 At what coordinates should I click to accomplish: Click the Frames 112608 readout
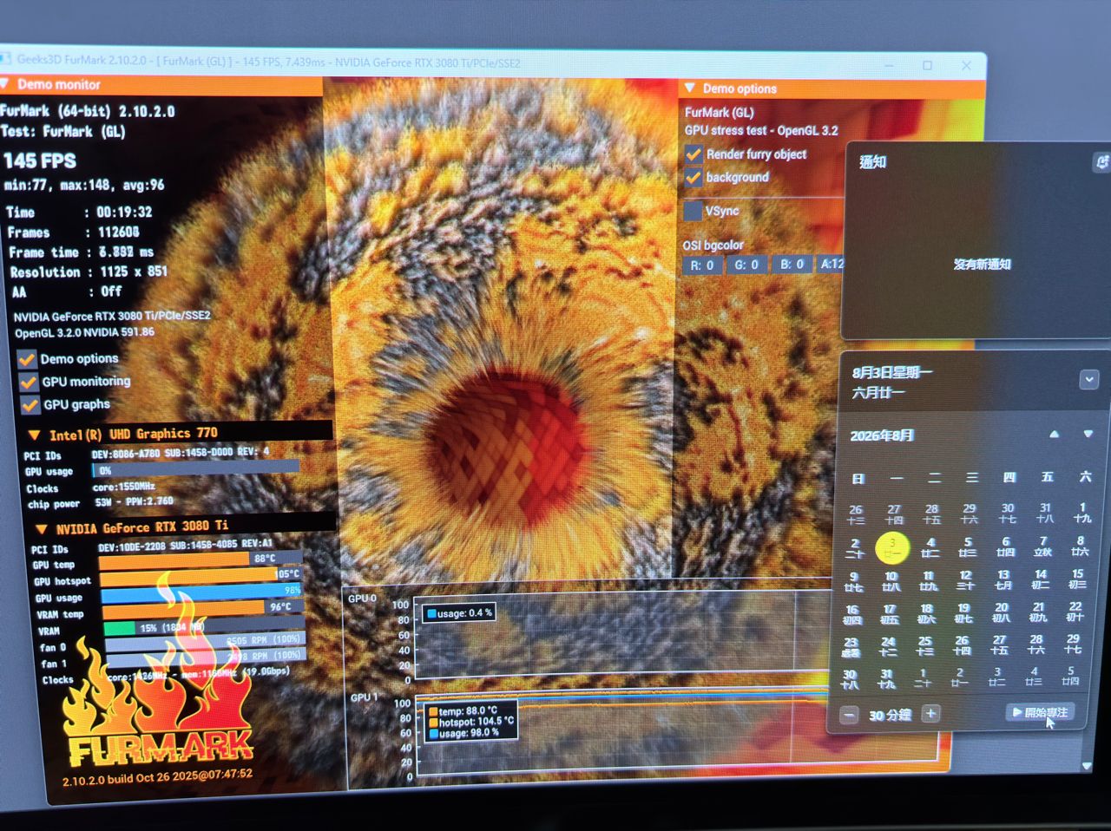(73, 232)
